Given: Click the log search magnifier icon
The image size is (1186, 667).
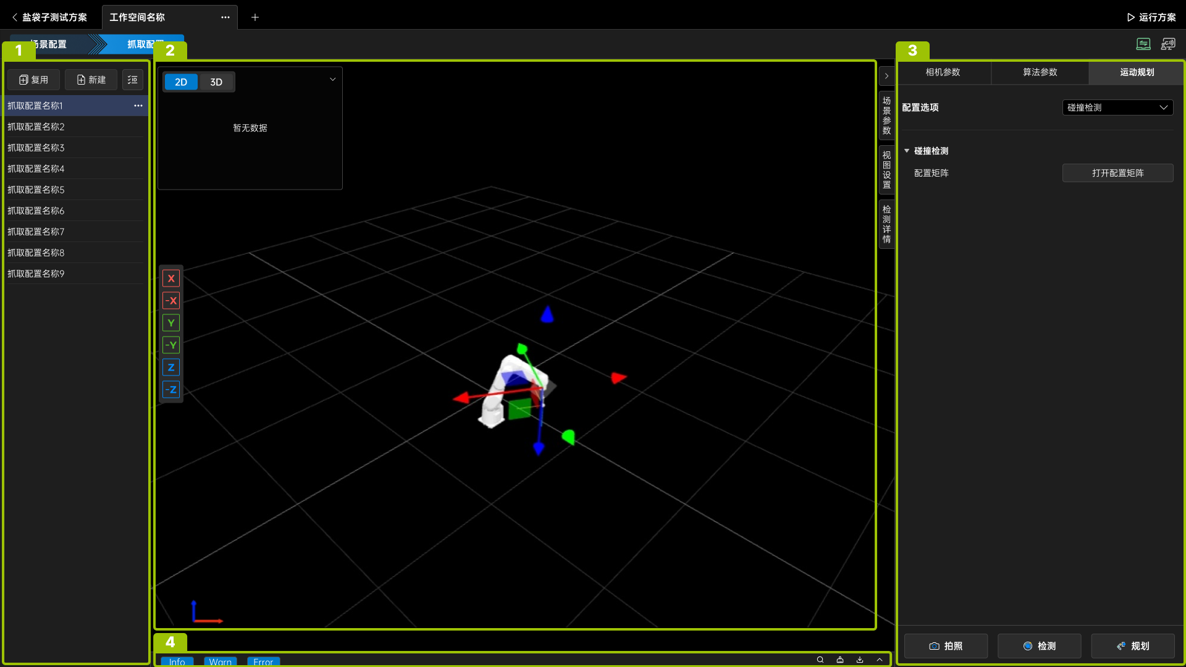Looking at the screenshot, I should (x=820, y=660).
